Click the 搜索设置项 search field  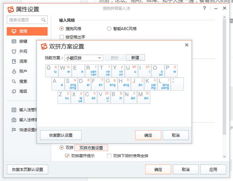tap(27, 20)
